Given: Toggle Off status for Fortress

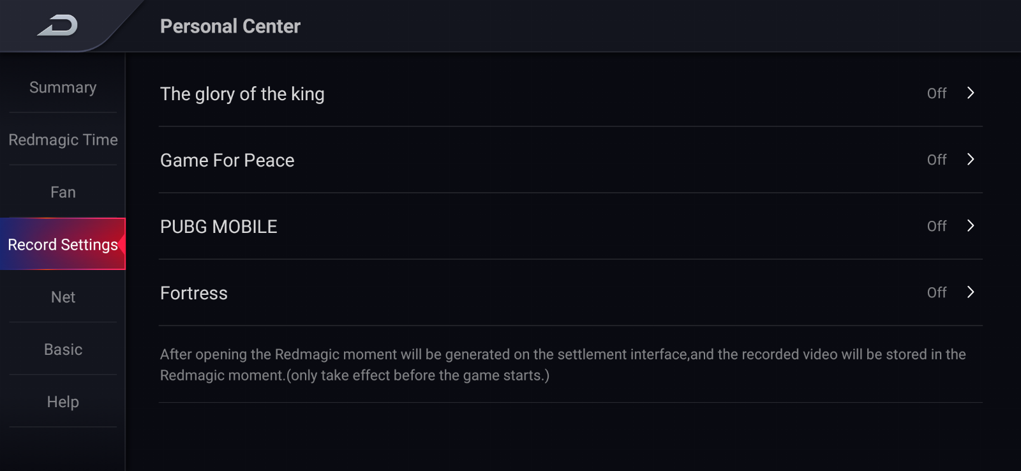Looking at the screenshot, I should point(937,292).
